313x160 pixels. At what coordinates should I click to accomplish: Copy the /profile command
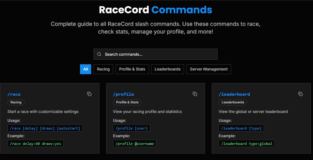point(195,94)
